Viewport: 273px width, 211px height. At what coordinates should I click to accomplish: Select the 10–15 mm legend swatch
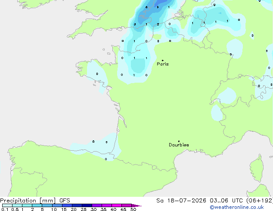pos(57,205)
